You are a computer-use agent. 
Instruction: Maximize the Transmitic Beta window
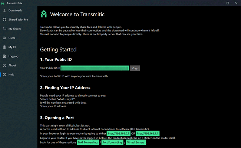pyautogui.click(x=227, y=3)
